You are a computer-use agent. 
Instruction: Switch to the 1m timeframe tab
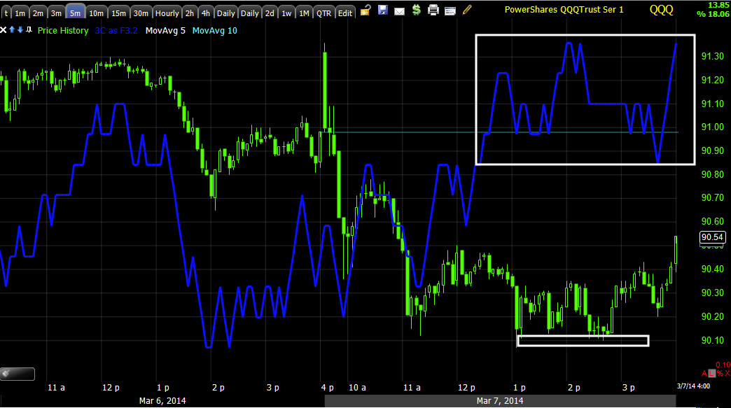20,13
